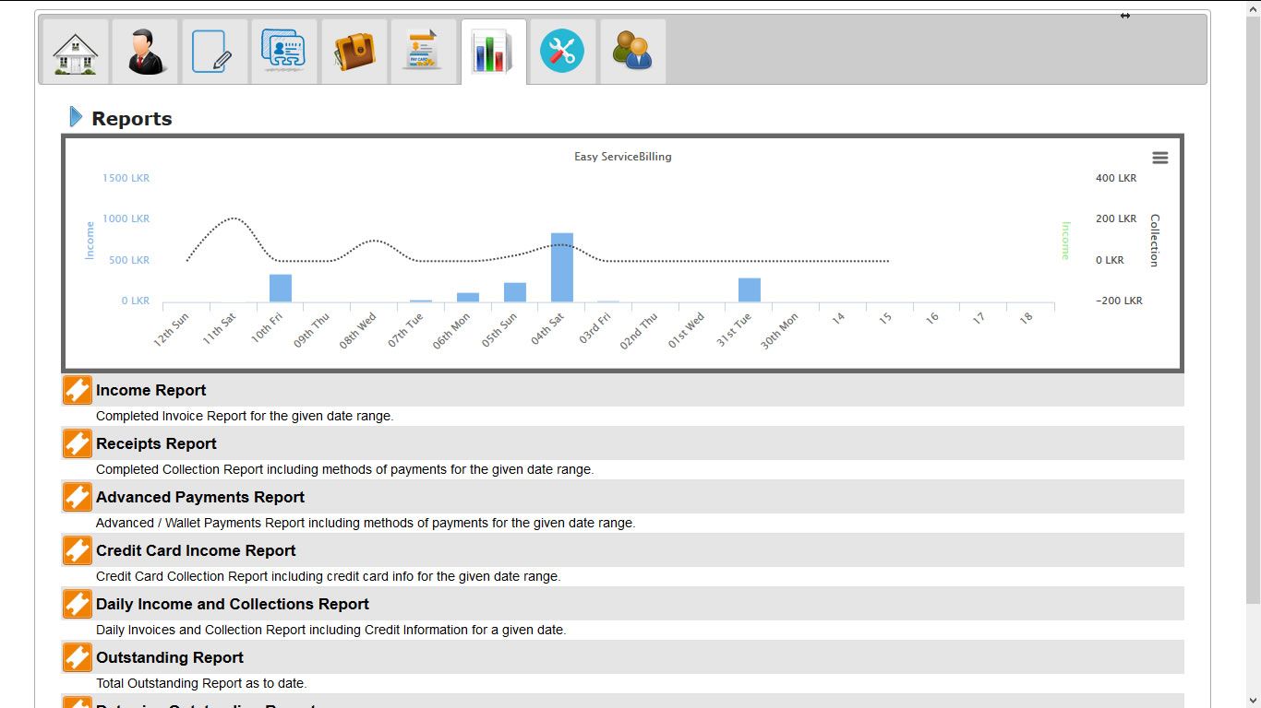This screenshot has height=708, width=1261.
Task: Click the blue vertical Income axis title
Action: (x=90, y=240)
